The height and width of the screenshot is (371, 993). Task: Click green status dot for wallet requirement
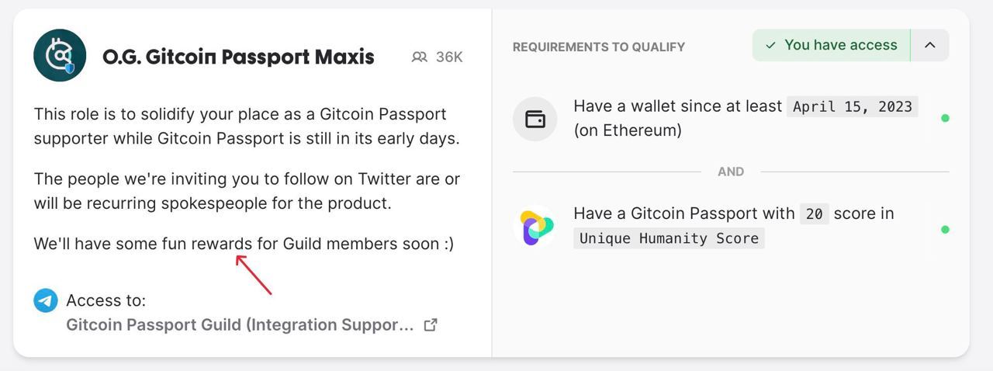[945, 119]
